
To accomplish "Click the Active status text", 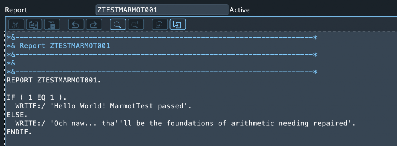I will (x=239, y=10).
